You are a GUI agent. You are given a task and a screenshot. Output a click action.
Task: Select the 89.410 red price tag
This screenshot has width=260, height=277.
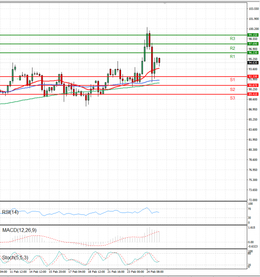[x=253, y=94]
